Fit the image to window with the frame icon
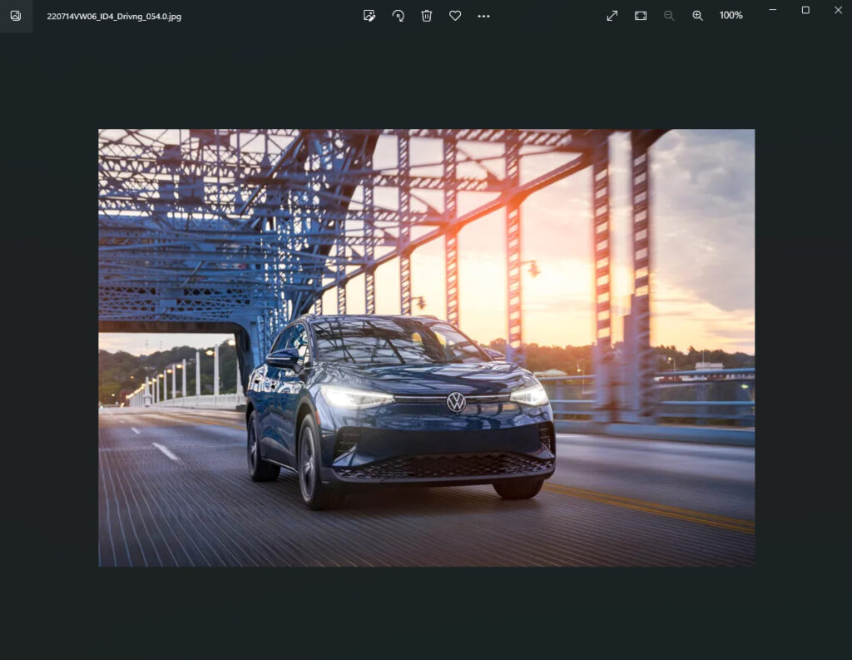 tap(641, 15)
